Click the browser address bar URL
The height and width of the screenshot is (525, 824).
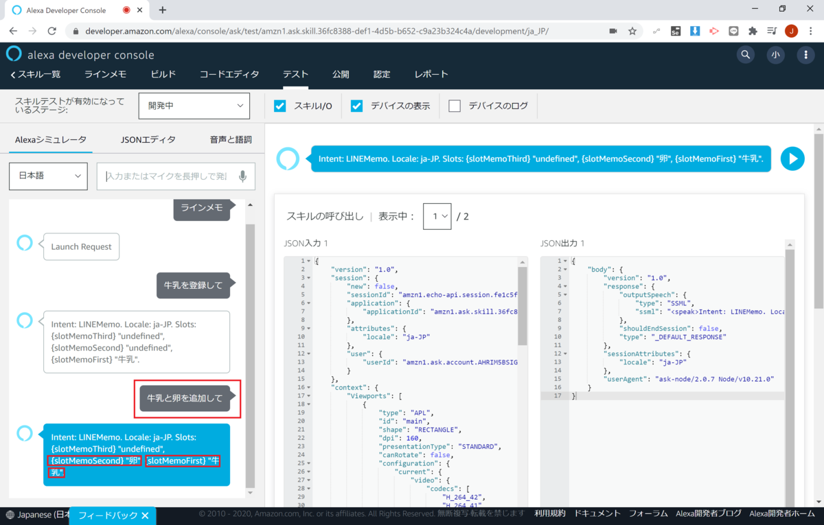[316, 31]
